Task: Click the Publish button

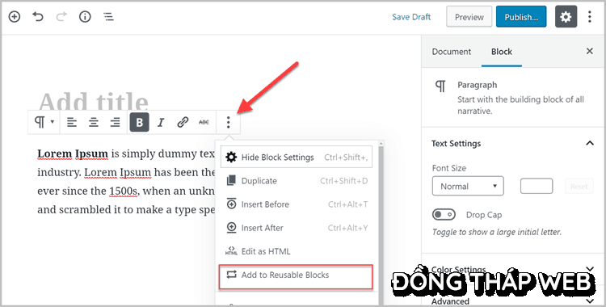Action: (521, 17)
